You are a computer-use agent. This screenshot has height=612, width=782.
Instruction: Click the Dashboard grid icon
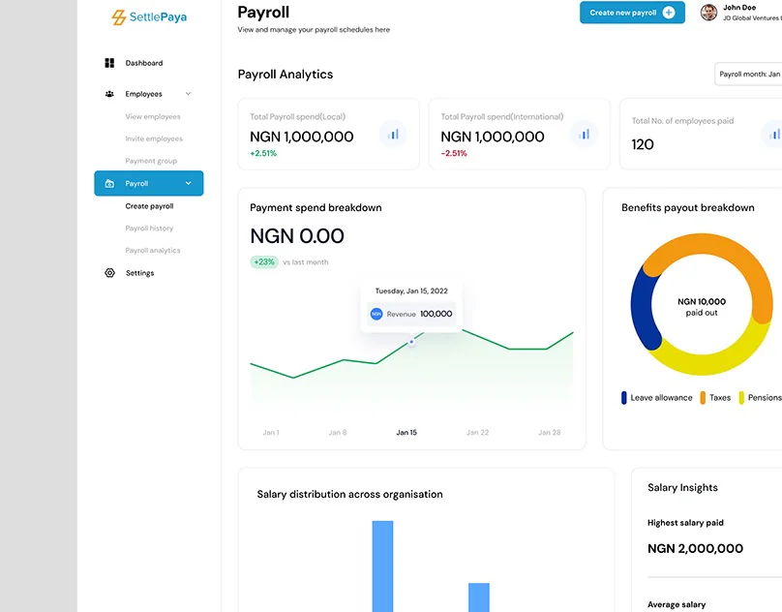(x=109, y=63)
